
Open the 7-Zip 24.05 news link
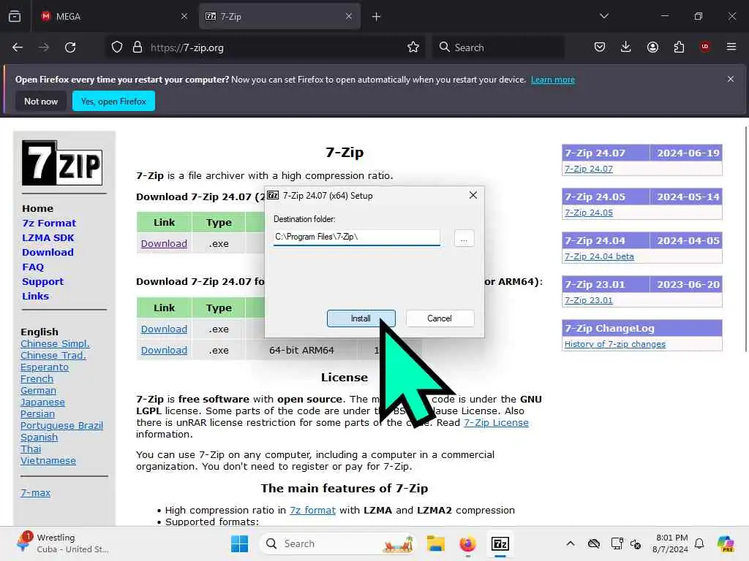pyautogui.click(x=589, y=213)
